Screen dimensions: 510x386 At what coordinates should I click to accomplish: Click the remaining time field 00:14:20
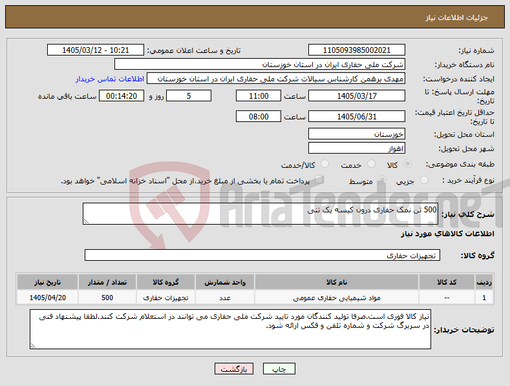pyautogui.click(x=122, y=96)
